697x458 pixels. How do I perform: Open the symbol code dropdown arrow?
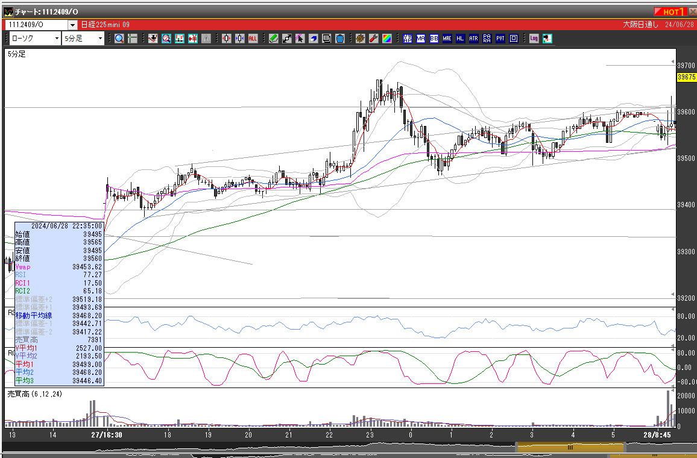(x=72, y=25)
